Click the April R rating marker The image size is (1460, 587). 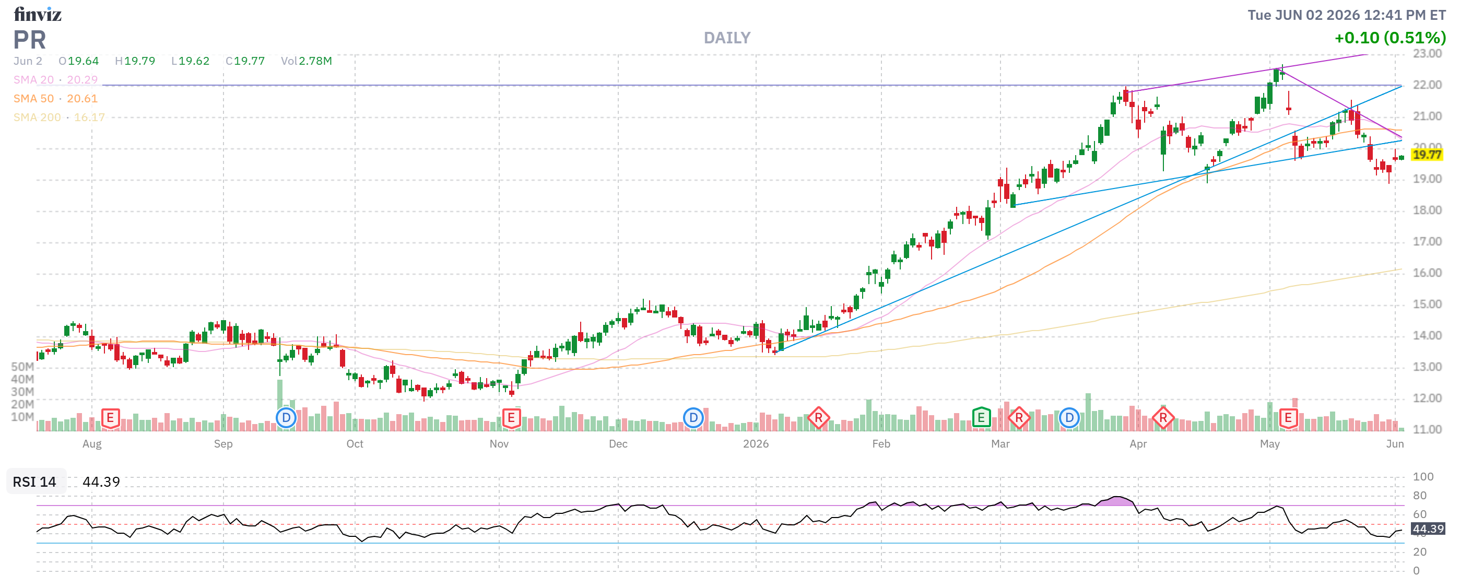click(x=1163, y=418)
